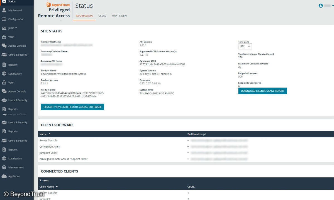Screen dimensions: 334x200
Task: Switch to the Information tab
Action: (x=84, y=16)
